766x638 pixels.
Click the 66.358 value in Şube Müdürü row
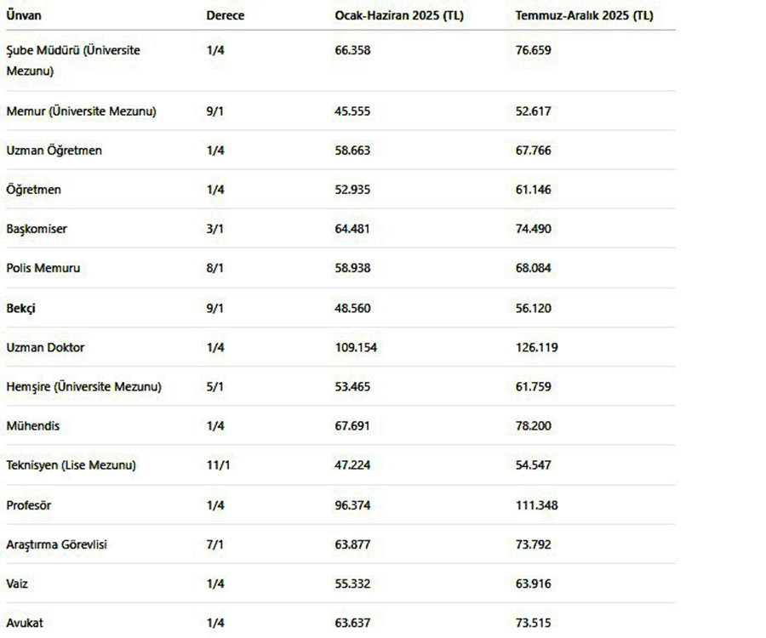pyautogui.click(x=352, y=50)
